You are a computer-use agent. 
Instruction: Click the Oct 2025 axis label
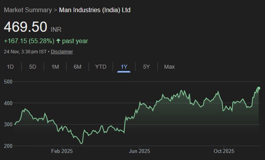224,151
